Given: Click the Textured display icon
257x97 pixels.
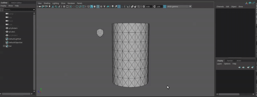Looking at the screenshot, I should pyautogui.click(x=101, y=7).
